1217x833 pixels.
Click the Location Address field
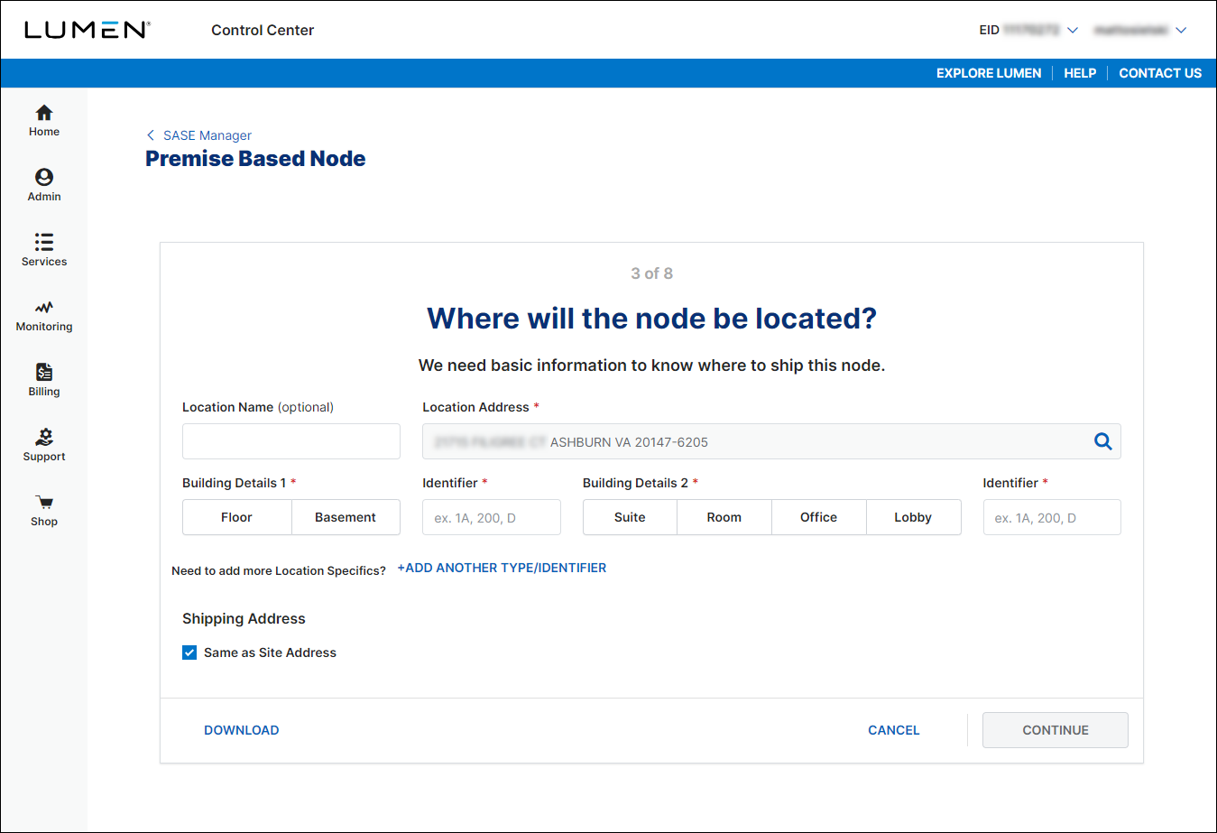coord(771,441)
